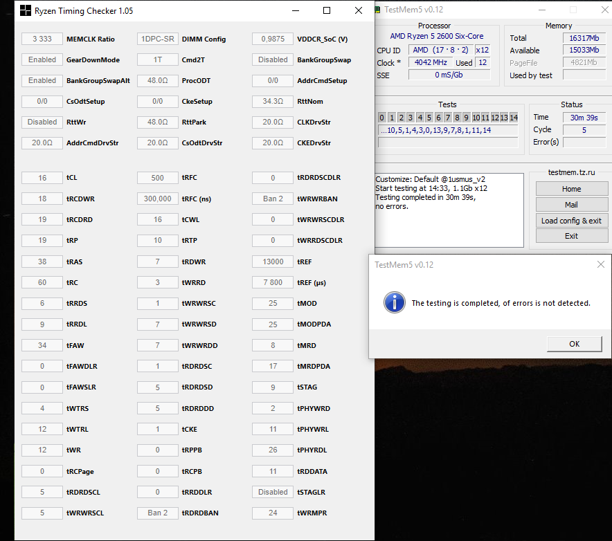The width and height of the screenshot is (612, 541).
Task: Click the Cmd2T value 1T
Action: coord(158,59)
